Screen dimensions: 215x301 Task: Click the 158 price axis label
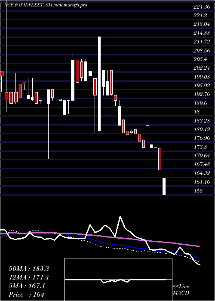click(x=198, y=190)
